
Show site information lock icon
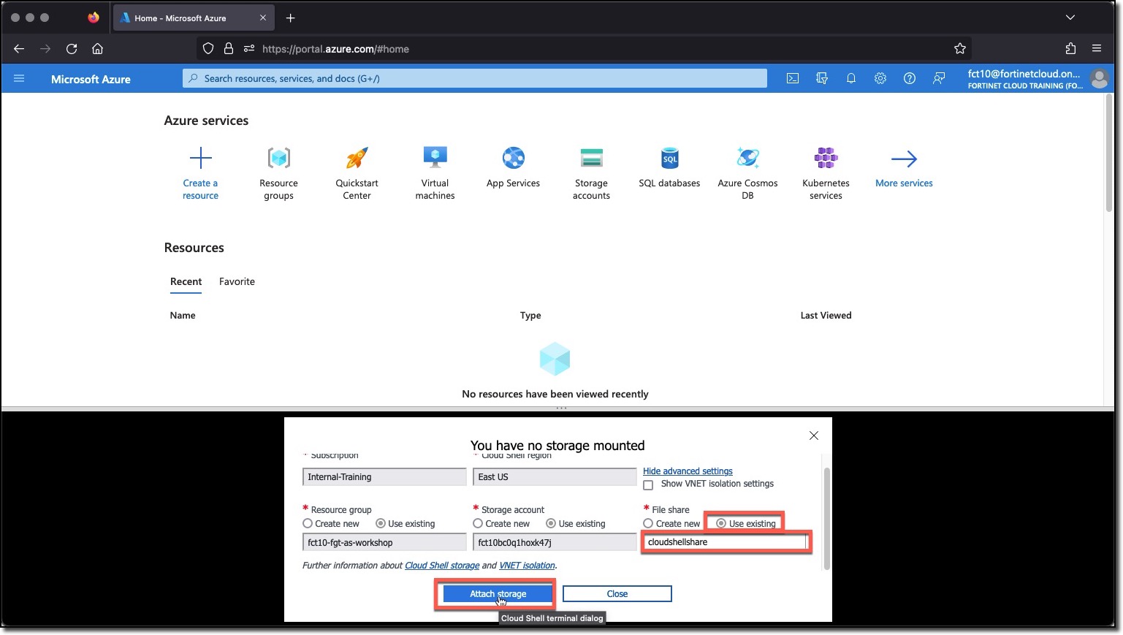[229, 49]
